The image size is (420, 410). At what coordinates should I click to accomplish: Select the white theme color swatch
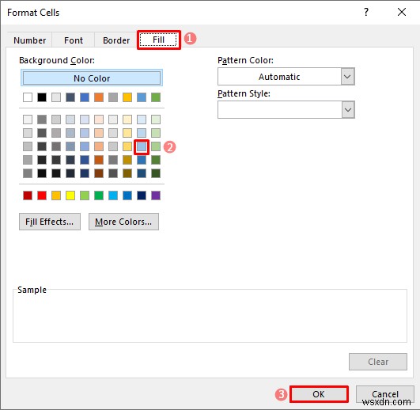pos(28,97)
